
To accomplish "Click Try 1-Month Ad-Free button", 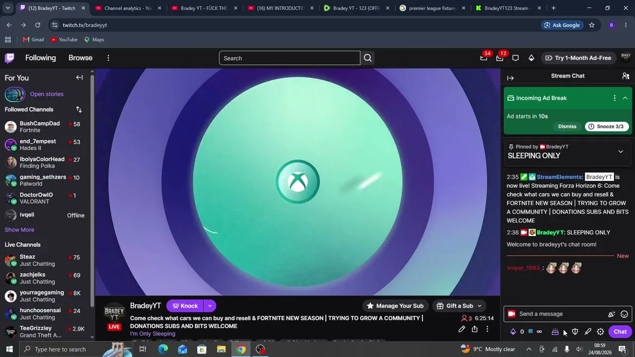I will coord(578,58).
